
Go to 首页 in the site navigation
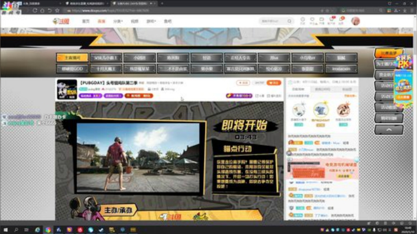pos(86,21)
